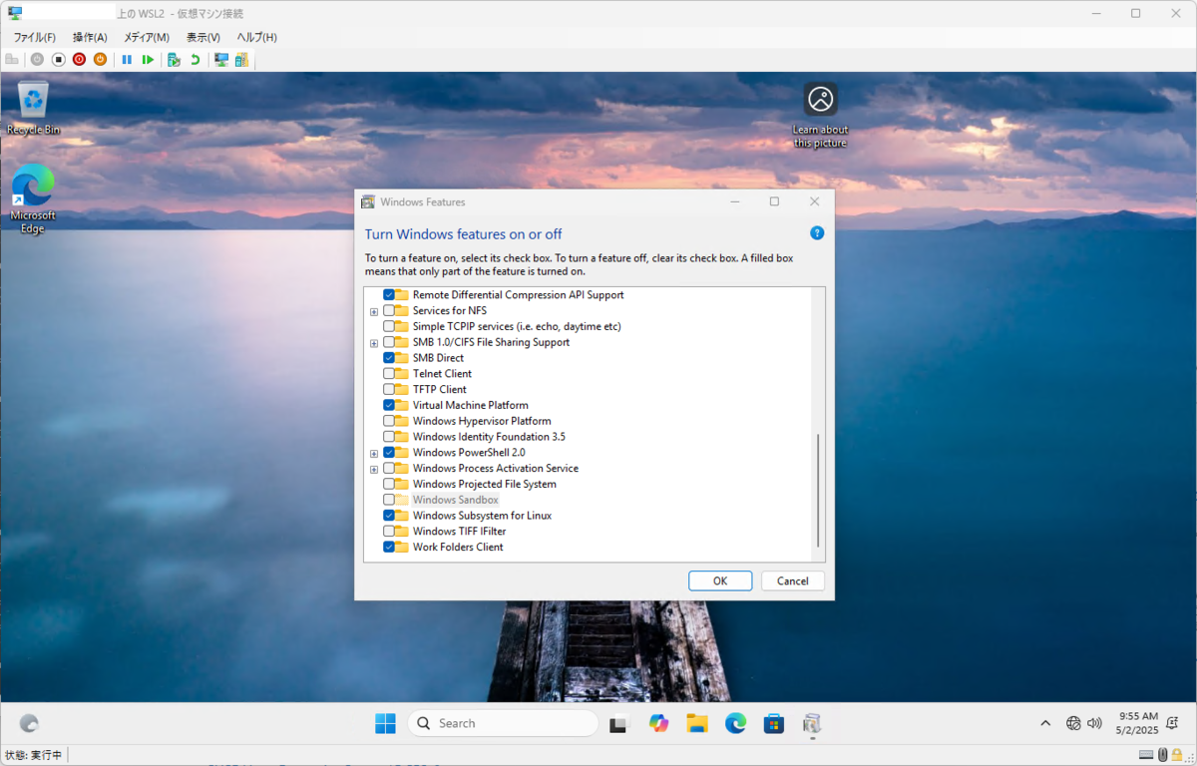Expand the Services for NFS node

pyautogui.click(x=374, y=311)
